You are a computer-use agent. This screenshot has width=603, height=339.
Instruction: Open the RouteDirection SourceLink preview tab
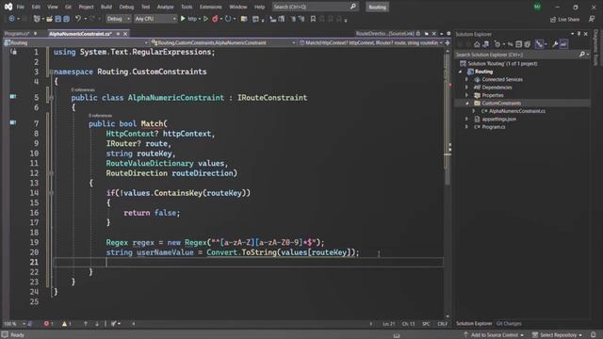pyautogui.click(x=384, y=34)
